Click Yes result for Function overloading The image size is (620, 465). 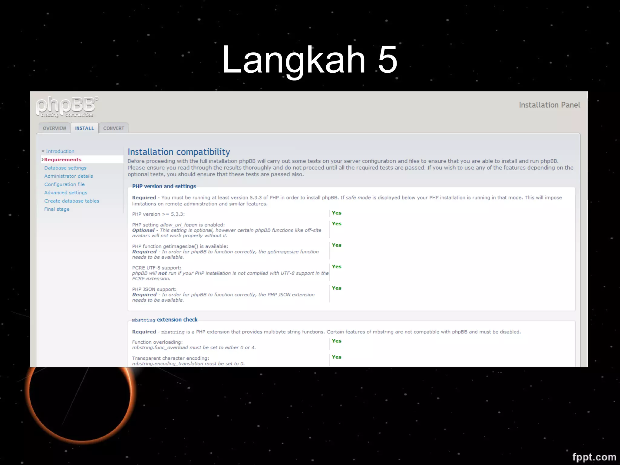point(337,341)
